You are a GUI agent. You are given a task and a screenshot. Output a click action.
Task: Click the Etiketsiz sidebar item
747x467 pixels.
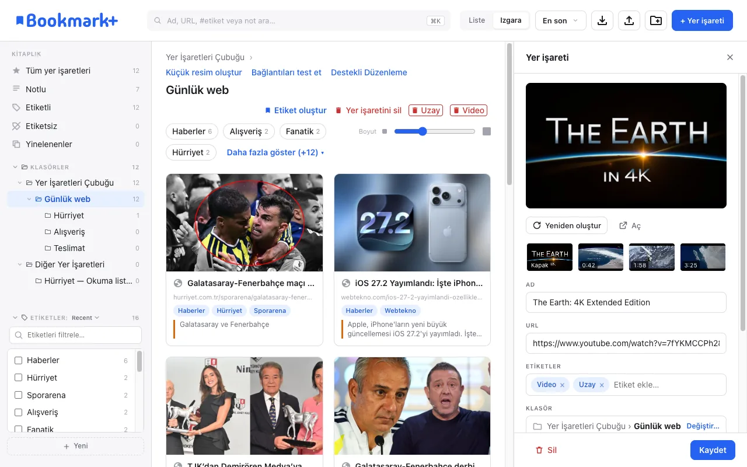75,126
